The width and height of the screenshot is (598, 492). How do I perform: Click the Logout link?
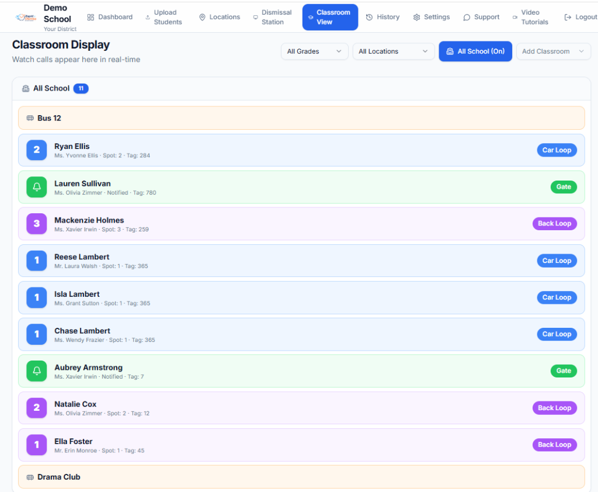pos(581,17)
